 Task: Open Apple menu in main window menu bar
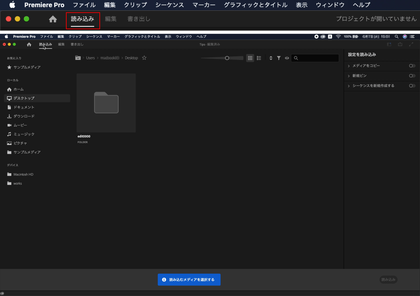[6, 37]
